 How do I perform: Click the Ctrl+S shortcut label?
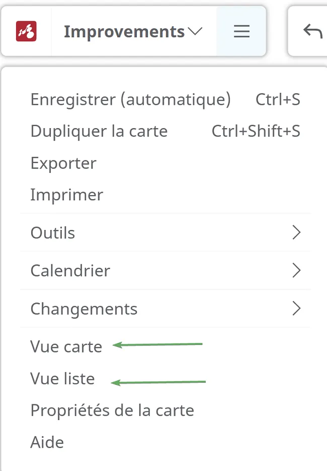[278, 99]
